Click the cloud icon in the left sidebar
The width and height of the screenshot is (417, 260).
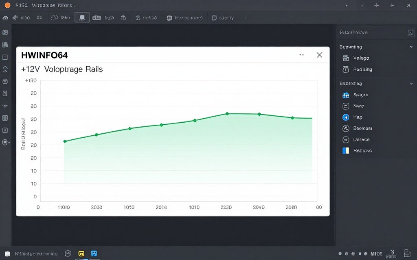click(x=5, y=17)
